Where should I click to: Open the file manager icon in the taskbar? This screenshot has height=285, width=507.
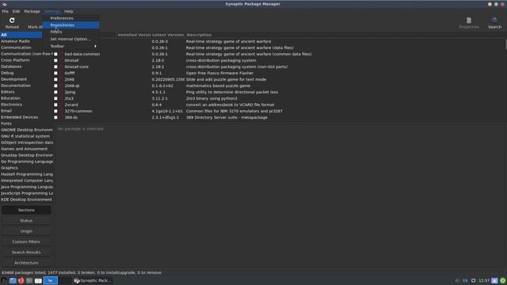13,280
